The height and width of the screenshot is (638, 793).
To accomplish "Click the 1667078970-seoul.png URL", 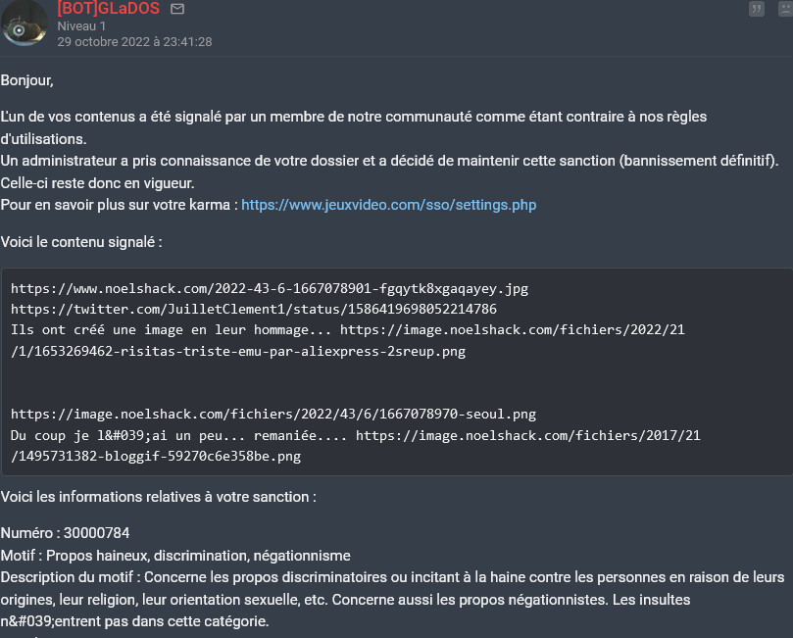I will click(273, 414).
